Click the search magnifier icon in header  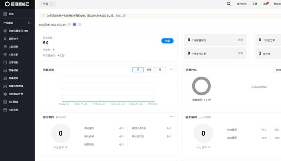point(229,4)
